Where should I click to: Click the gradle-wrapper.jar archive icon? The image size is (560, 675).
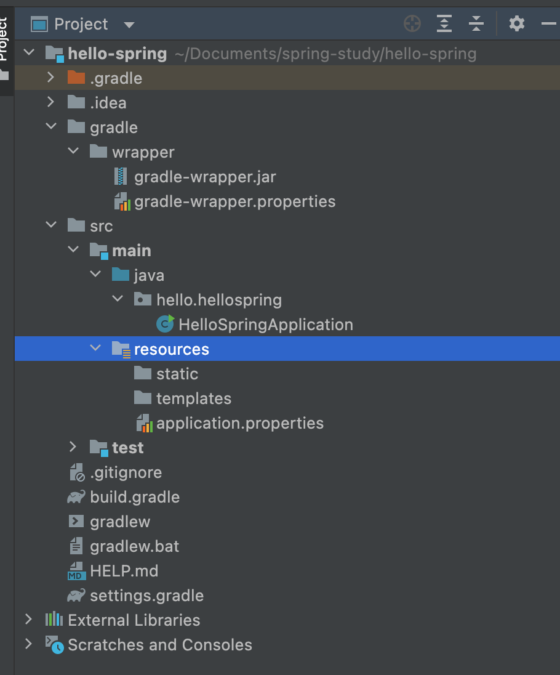121,176
